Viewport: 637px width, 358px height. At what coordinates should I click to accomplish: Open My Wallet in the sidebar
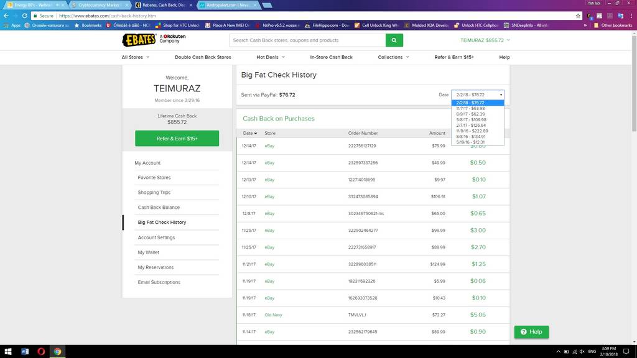148,252
